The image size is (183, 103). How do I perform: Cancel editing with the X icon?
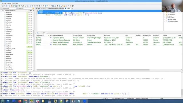(x=44, y=6)
